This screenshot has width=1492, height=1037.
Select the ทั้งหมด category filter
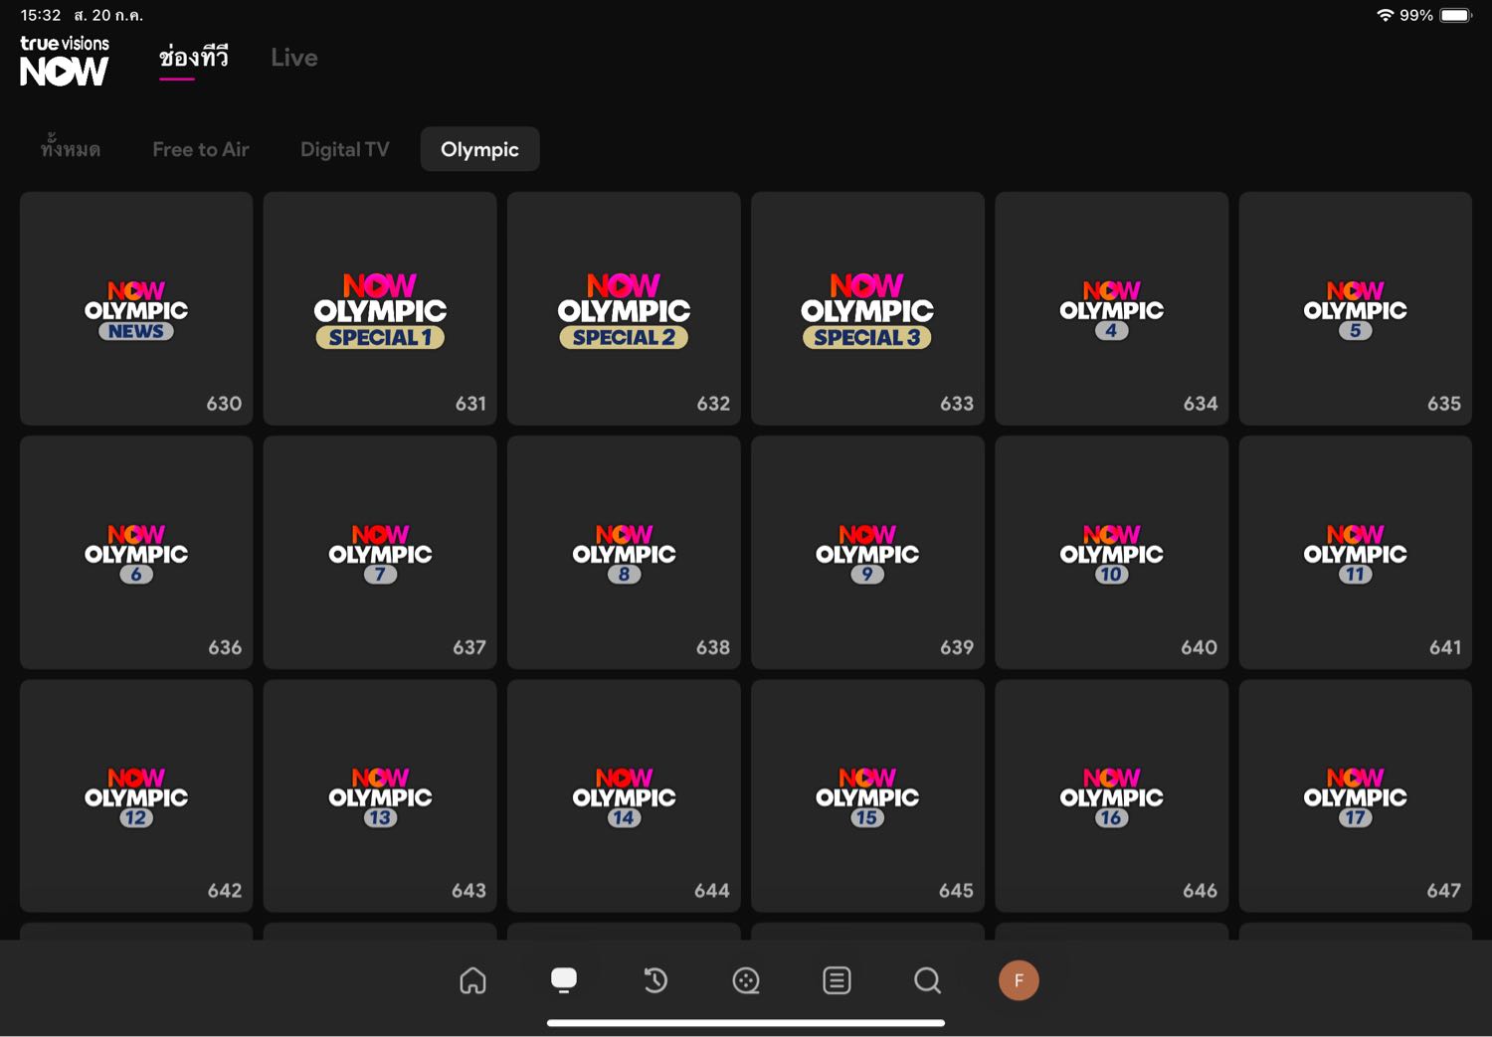(x=71, y=149)
